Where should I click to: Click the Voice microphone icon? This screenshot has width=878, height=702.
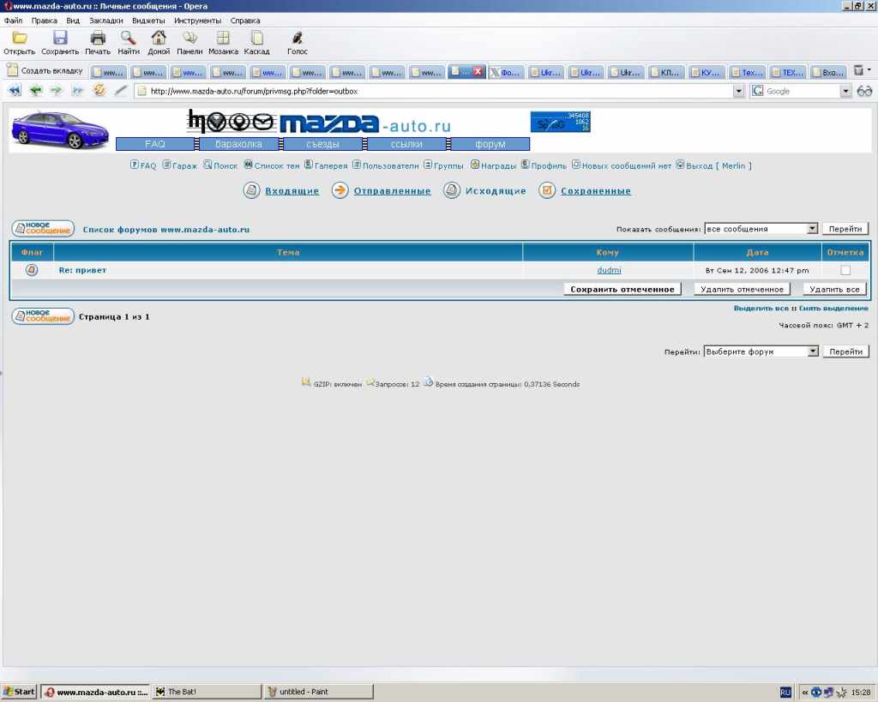[298, 38]
